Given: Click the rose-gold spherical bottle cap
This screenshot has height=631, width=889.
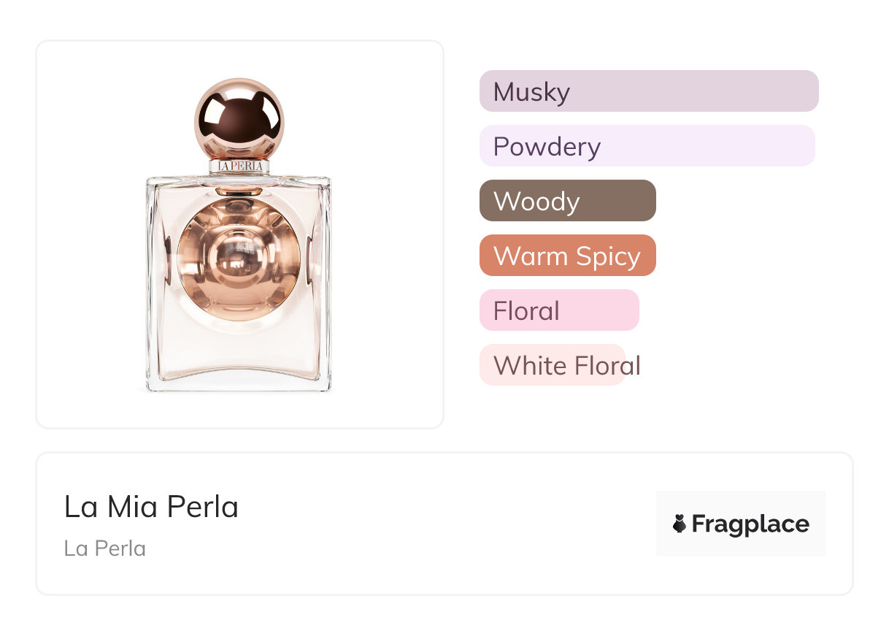Looking at the screenshot, I should tap(239, 118).
